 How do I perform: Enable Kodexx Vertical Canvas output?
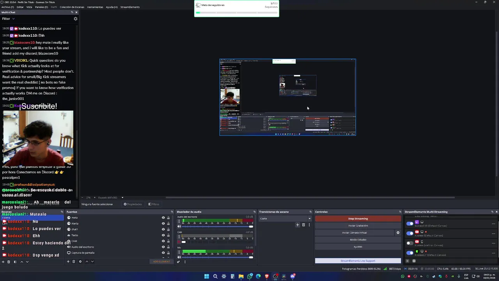click(410, 243)
